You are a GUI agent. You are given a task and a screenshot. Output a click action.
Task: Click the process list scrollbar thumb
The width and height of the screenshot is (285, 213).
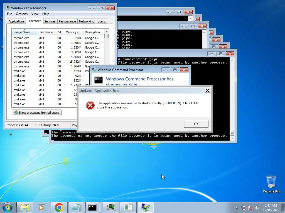[107, 36]
